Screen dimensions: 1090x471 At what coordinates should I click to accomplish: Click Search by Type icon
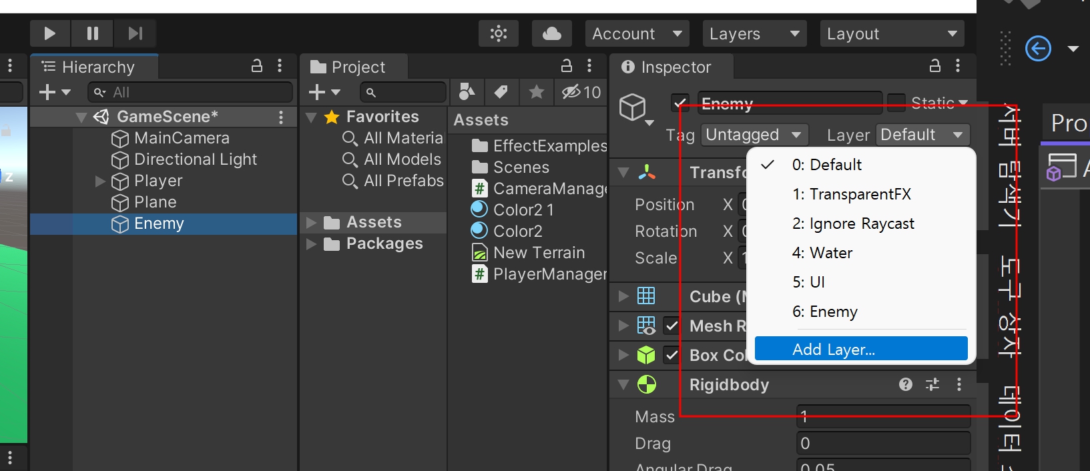pos(467,92)
